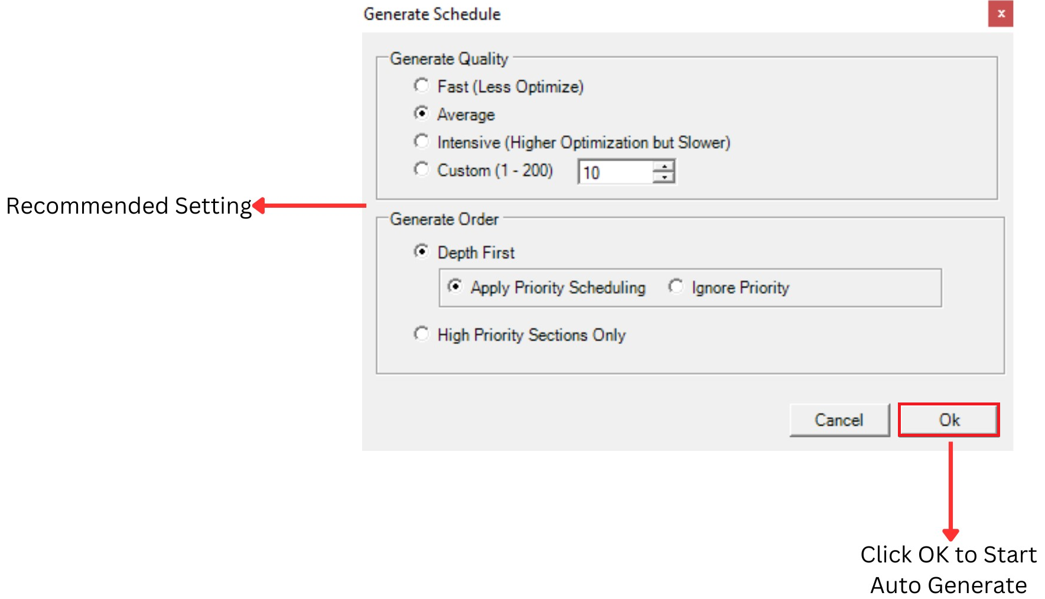Click Ok to start auto generate
1045x599 pixels.
(x=949, y=420)
